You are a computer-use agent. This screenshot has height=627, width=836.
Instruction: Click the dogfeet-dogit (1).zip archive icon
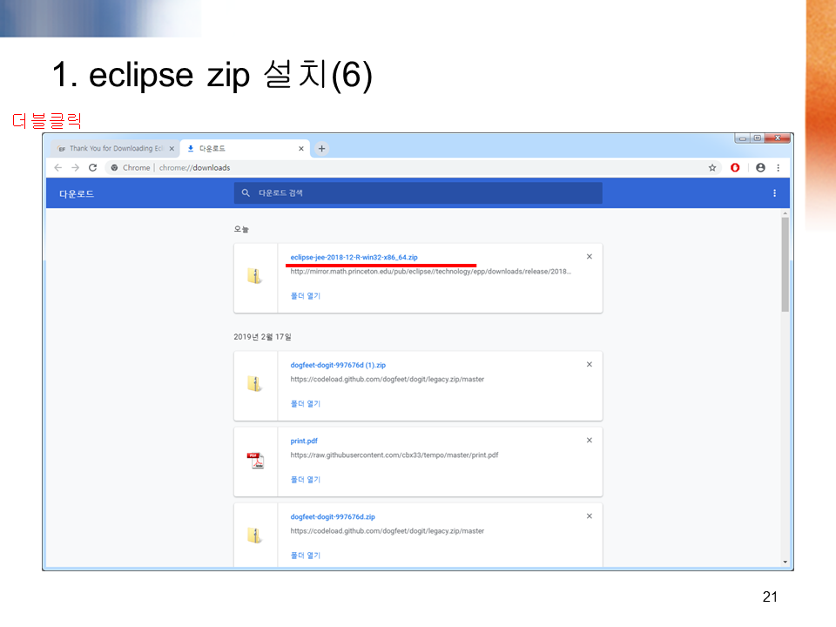[255, 383]
